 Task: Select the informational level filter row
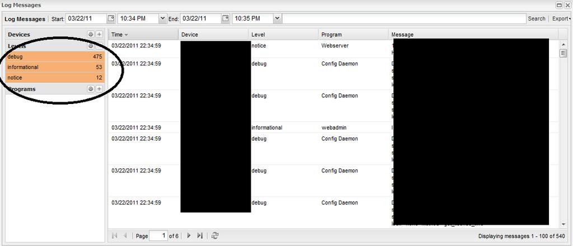55,67
